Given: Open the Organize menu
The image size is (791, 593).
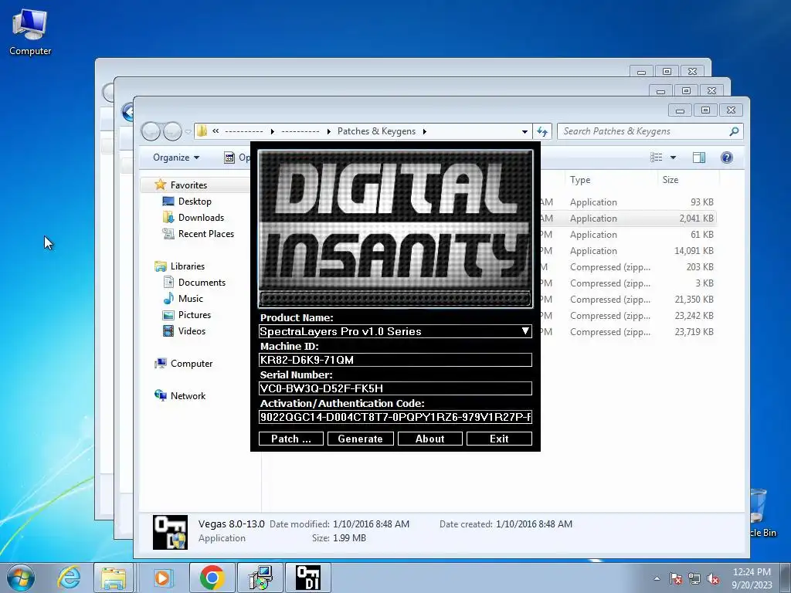Looking at the screenshot, I should [x=176, y=158].
